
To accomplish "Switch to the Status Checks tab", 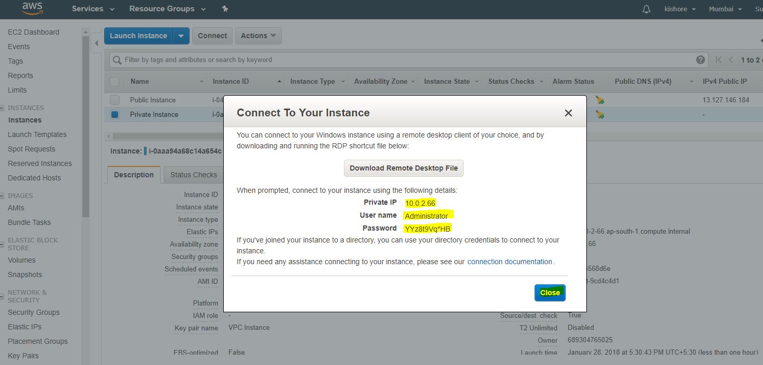I will tap(193, 175).
